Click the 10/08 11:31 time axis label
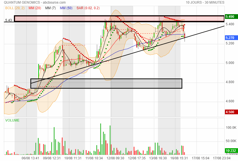The image size is (238, 161). click(x=73, y=158)
